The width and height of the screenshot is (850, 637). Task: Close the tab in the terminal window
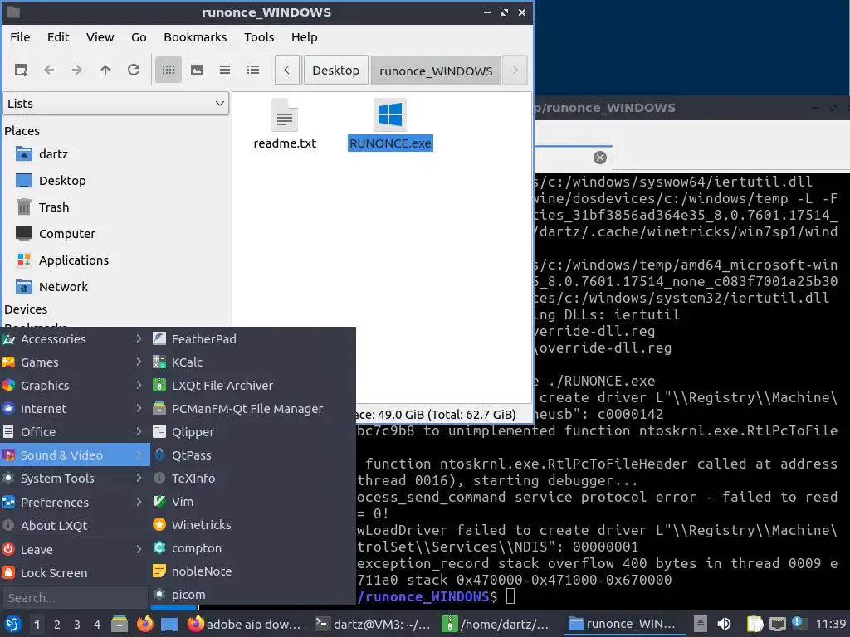tap(599, 158)
